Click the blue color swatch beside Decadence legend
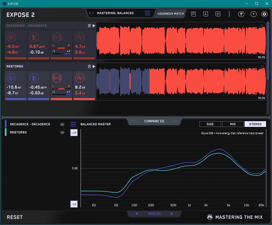Viewport: 272px width, 225px height. (6, 124)
